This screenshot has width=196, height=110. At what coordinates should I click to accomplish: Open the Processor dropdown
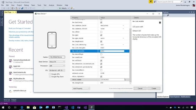click(57, 66)
